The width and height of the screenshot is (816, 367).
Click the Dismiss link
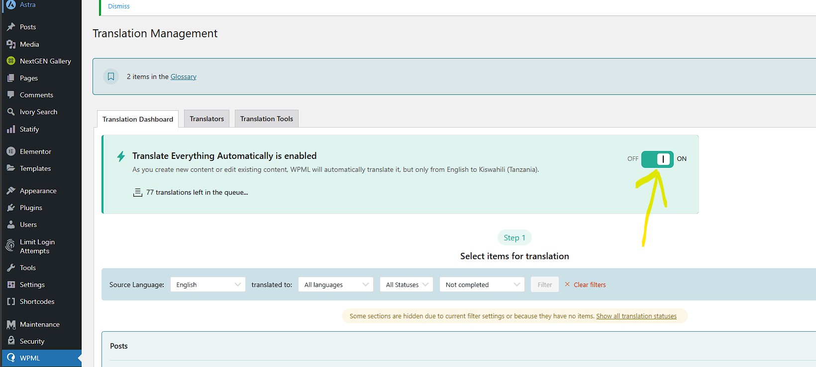[118, 6]
